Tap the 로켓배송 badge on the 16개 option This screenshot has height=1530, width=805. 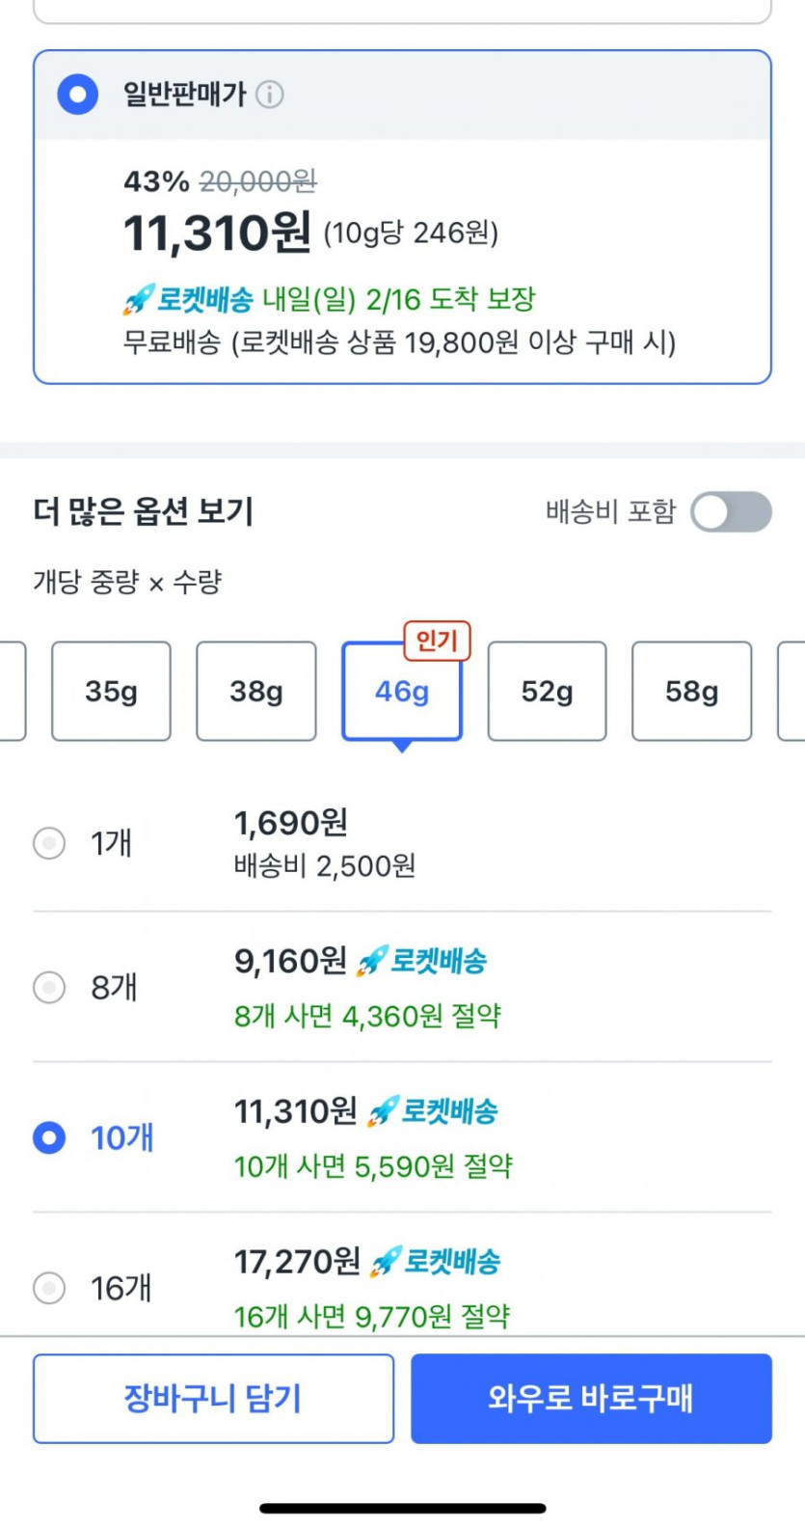tap(436, 1261)
